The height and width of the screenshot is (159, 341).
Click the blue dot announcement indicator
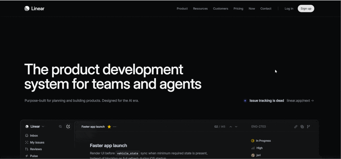point(245,101)
